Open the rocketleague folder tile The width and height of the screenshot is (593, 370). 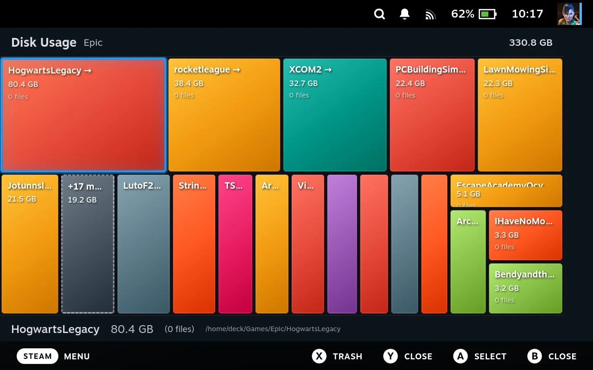pyautogui.click(x=224, y=115)
